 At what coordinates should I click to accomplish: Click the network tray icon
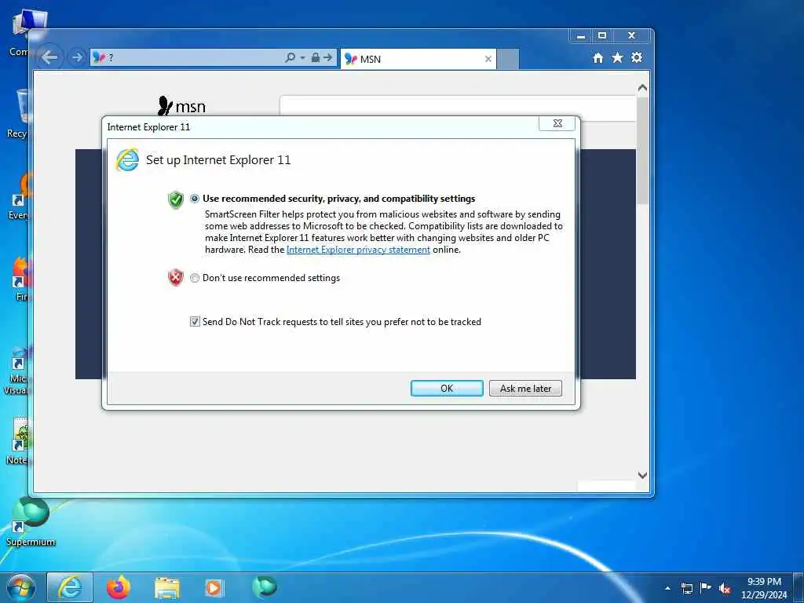pos(686,588)
